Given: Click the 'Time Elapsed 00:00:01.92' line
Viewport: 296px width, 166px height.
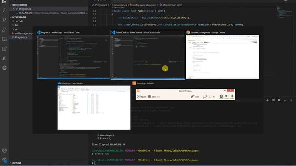Looking at the screenshot, I should pyautogui.click(x=108, y=144).
